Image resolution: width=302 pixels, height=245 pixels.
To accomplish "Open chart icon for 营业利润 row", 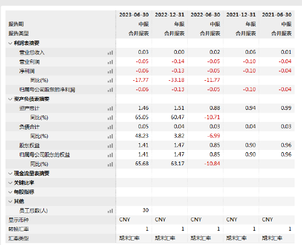I will pyautogui.click(x=110, y=62).
